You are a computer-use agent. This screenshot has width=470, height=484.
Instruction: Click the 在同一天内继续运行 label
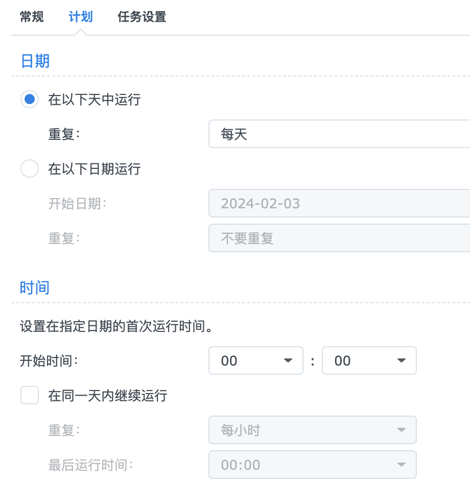108,395
